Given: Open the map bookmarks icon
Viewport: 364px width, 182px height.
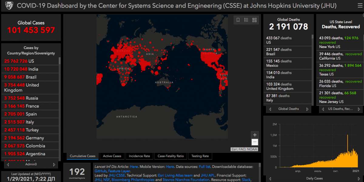Looking at the screenshot, I should pos(238,20).
